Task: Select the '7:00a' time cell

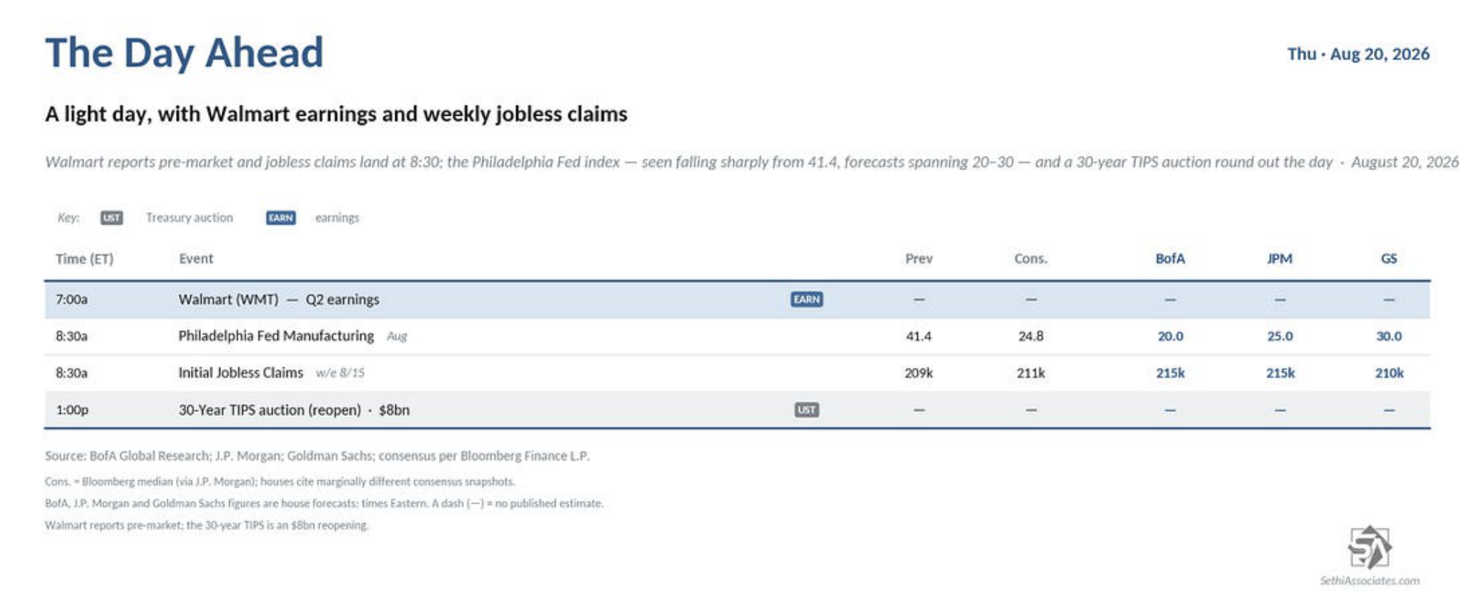Action: pos(71,299)
